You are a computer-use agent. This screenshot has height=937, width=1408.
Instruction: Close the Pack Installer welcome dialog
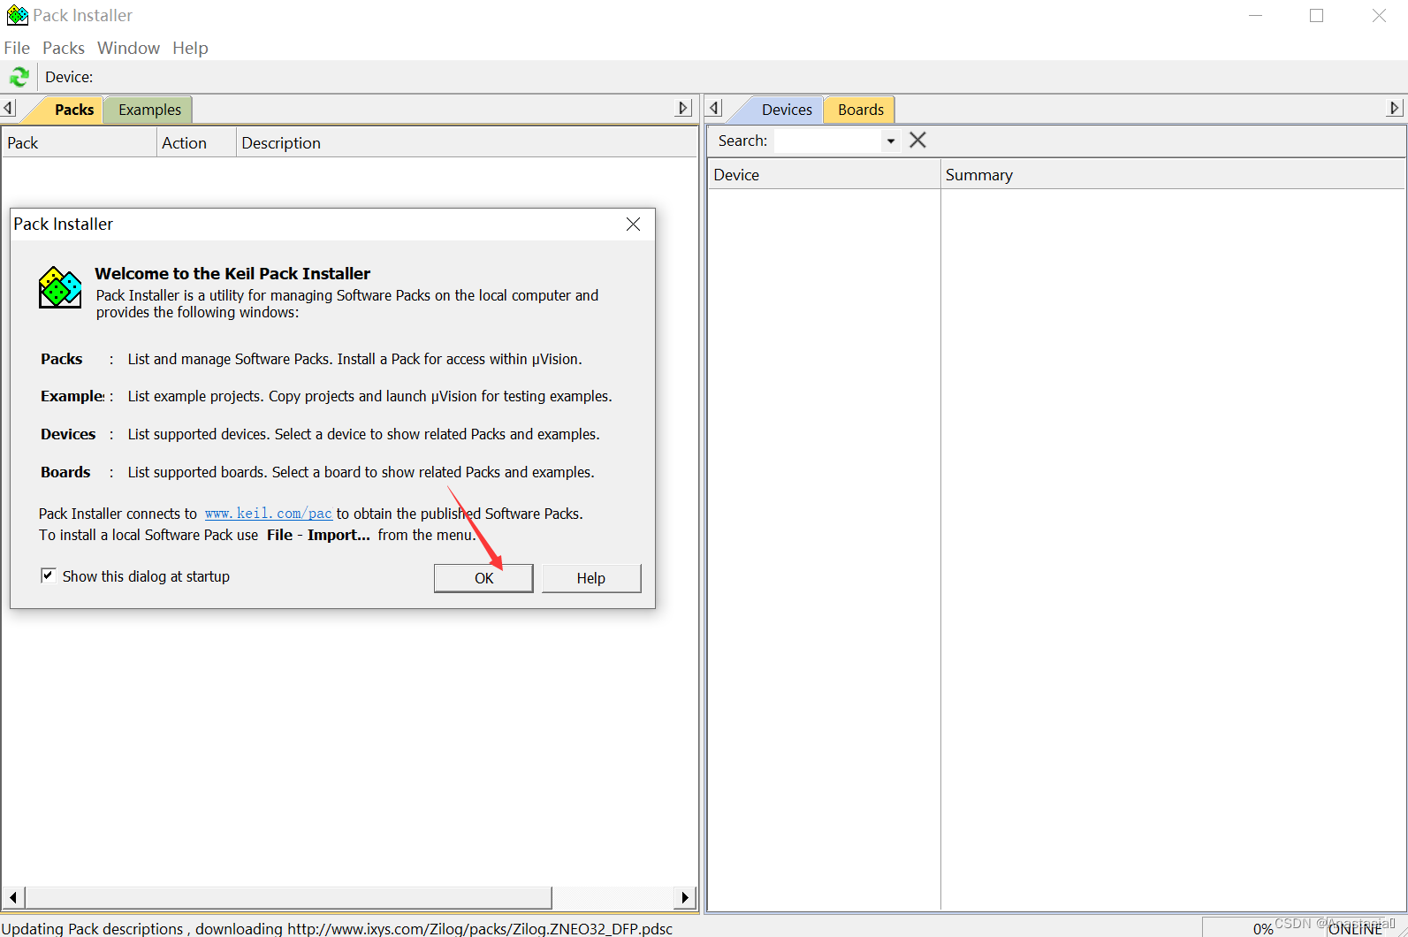pos(633,224)
